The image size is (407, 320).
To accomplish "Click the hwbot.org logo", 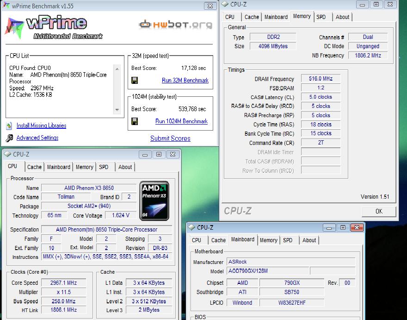I will pyautogui.click(x=175, y=25).
